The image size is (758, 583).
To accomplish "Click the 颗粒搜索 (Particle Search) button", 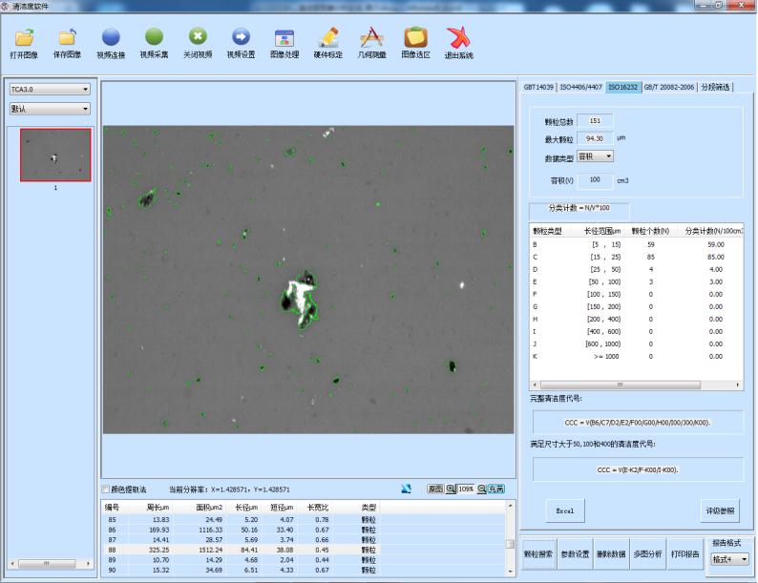I will (538, 554).
